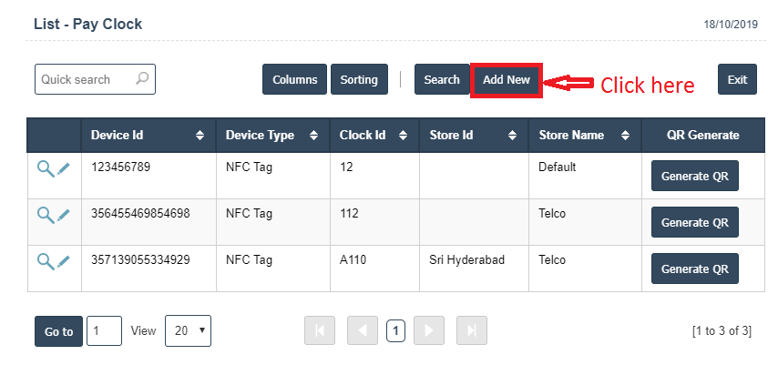This screenshot has height=375, width=778.
Task: Edit the Sri Hyderabad store row
Action: [x=63, y=261]
